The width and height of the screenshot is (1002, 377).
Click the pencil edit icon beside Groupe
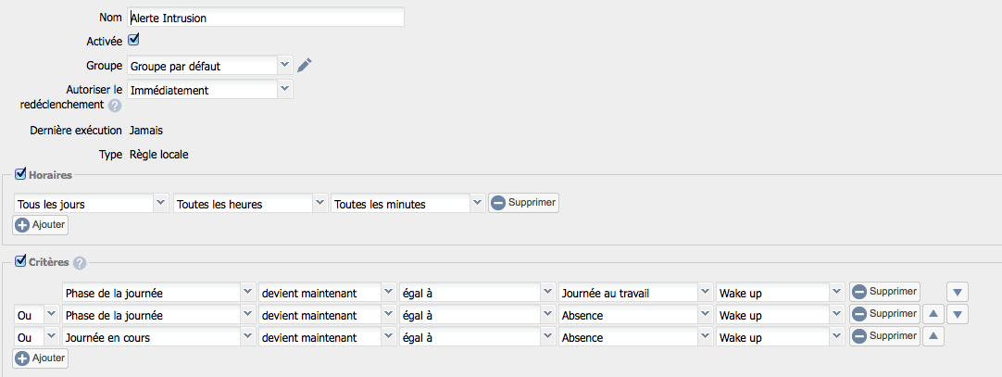point(305,65)
